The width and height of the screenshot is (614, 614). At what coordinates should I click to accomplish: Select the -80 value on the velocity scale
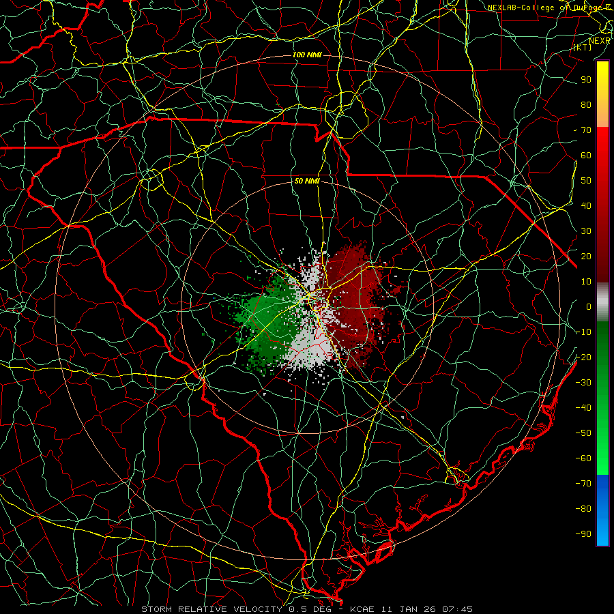[583, 509]
